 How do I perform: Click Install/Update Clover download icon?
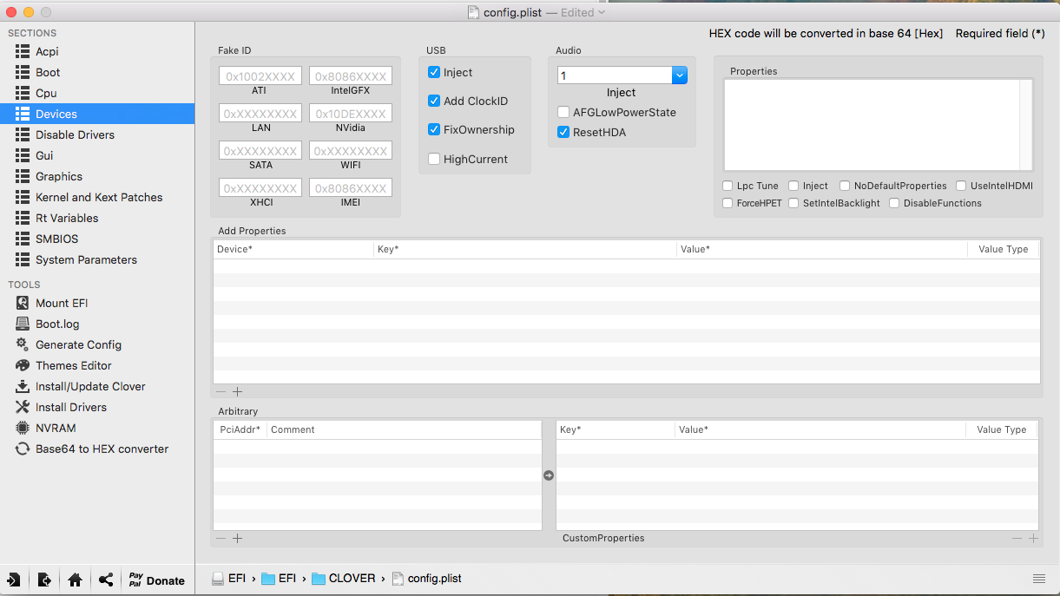point(23,386)
